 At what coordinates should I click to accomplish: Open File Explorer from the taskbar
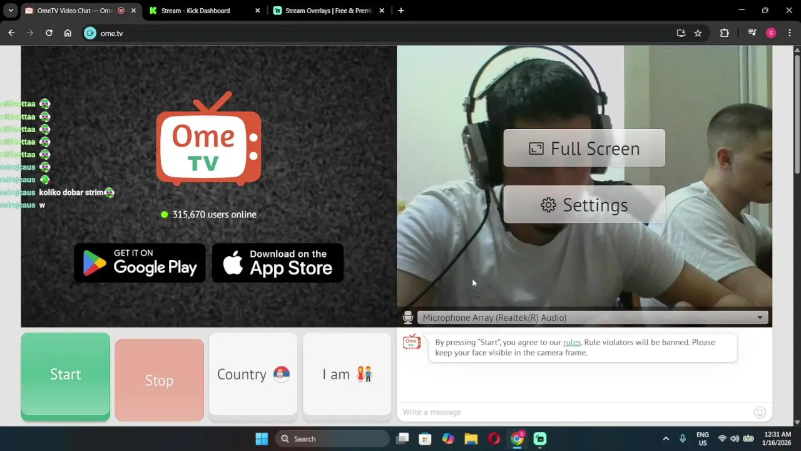coord(471,438)
